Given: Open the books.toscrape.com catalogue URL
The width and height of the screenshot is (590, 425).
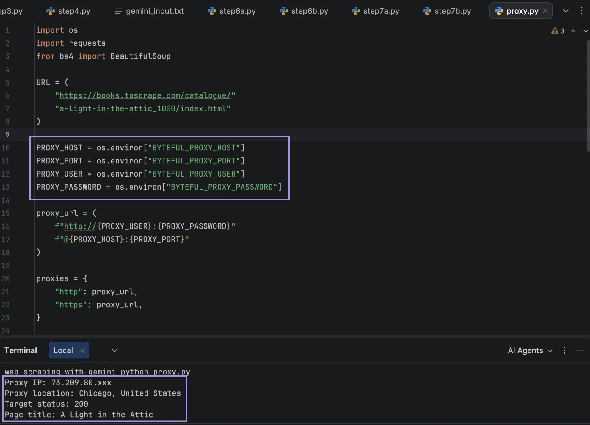Looking at the screenshot, I should 145,95.
